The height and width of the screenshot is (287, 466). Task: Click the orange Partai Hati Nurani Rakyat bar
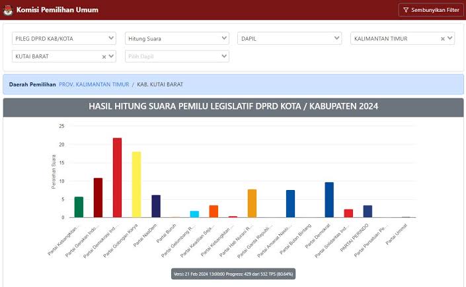pos(252,203)
